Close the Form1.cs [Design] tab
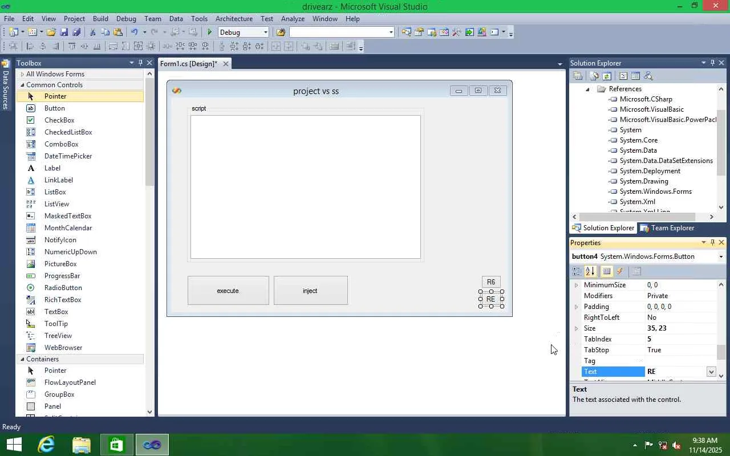730x456 pixels. click(x=226, y=64)
